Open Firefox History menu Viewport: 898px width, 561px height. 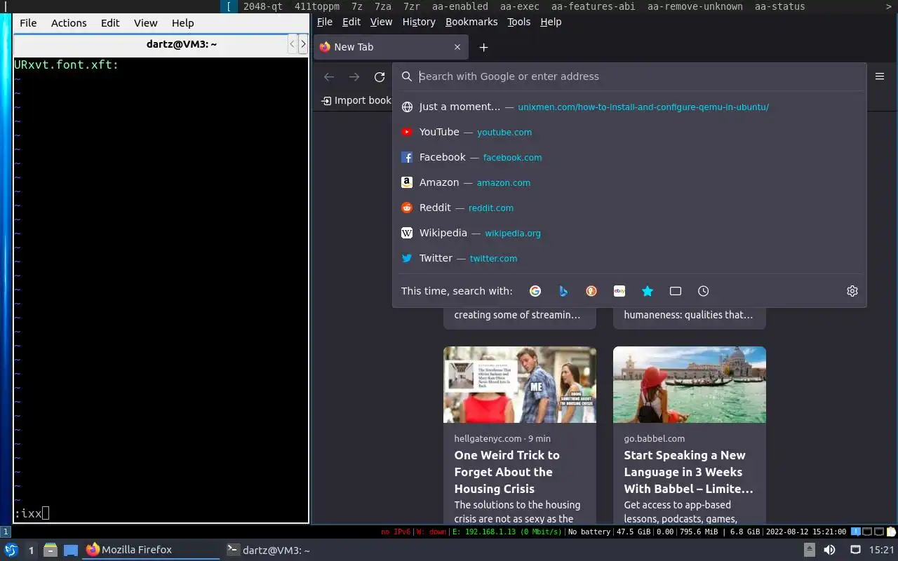pyautogui.click(x=419, y=22)
